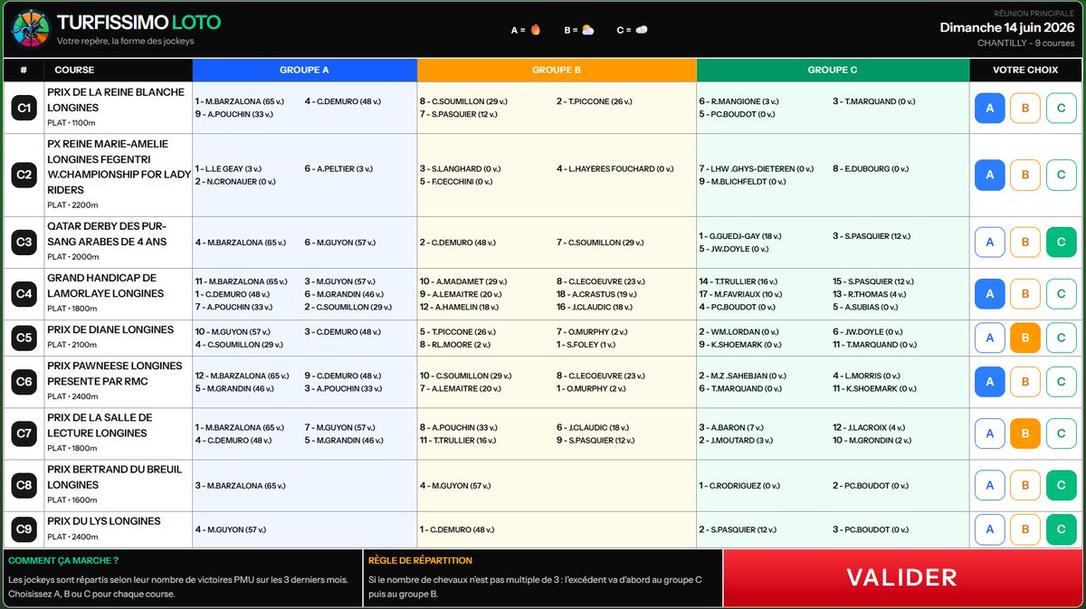The image size is (1086, 609).
Task: Click 1 - M.BARZALONA (65 v.) in C1 row
Action: tap(241, 102)
